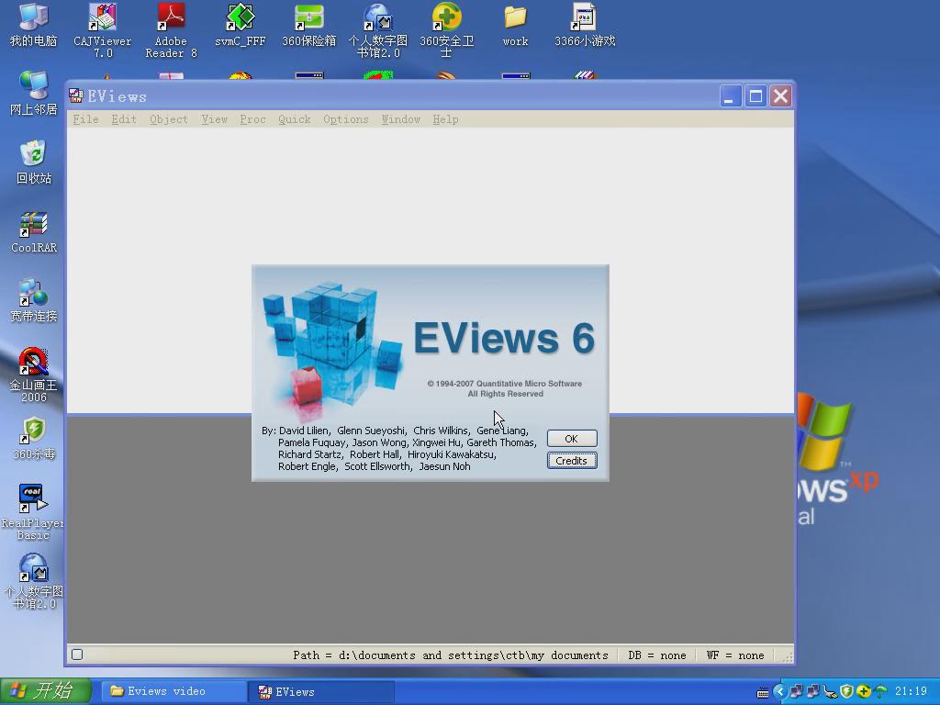This screenshot has width=940, height=705.
Task: Click the EViews window resize grip
Action: (x=788, y=657)
